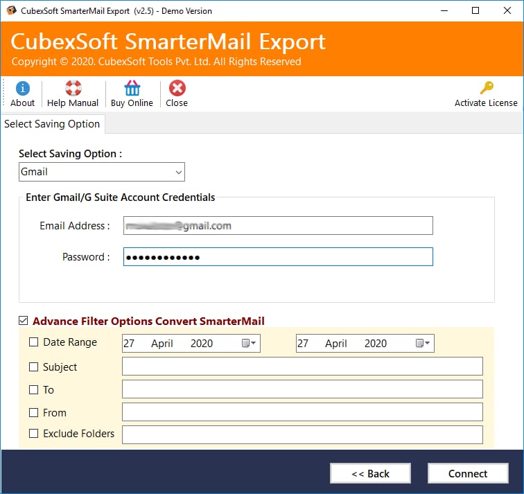Switch to the Select Saving Option tab
Viewport: 524px width, 494px height.
point(52,124)
